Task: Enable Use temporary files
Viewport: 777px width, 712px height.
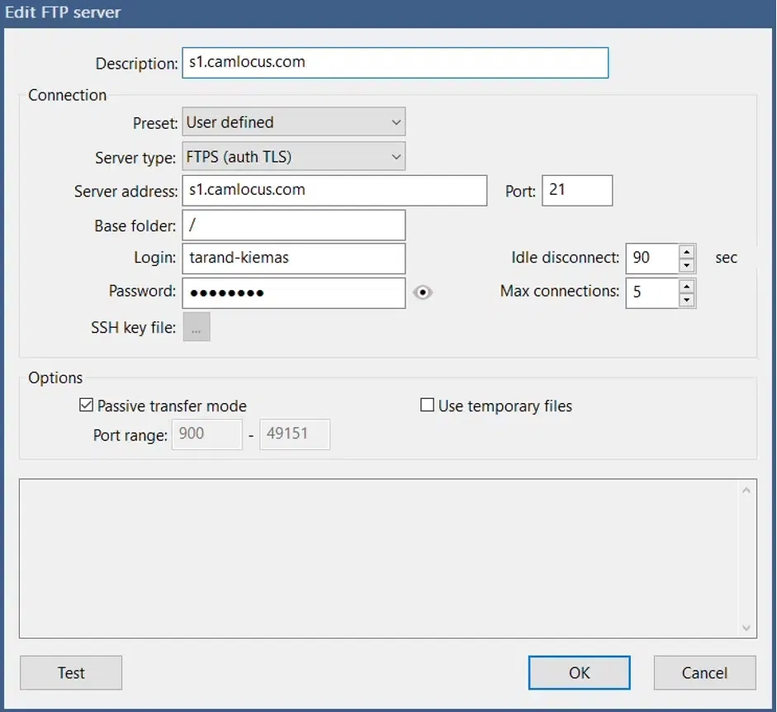Action: pos(427,404)
